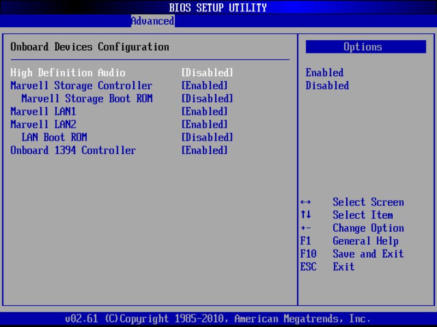437x327 pixels.
Task: Choose Disabled in the Options panel
Action: pos(327,85)
